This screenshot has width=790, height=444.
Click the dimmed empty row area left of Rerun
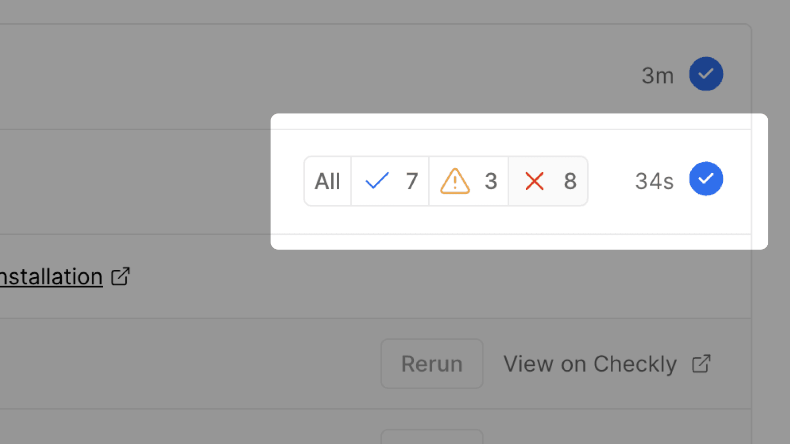point(197,364)
